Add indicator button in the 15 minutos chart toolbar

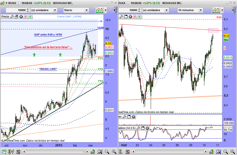pos(216,10)
